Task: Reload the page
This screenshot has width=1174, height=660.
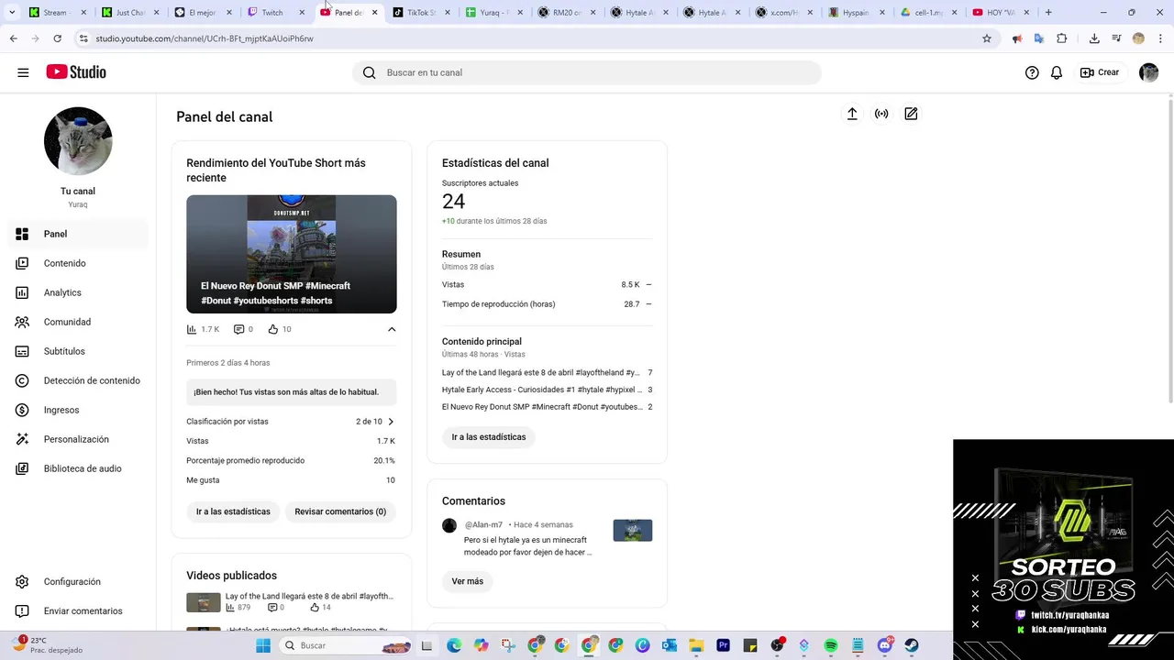Action: point(57,38)
